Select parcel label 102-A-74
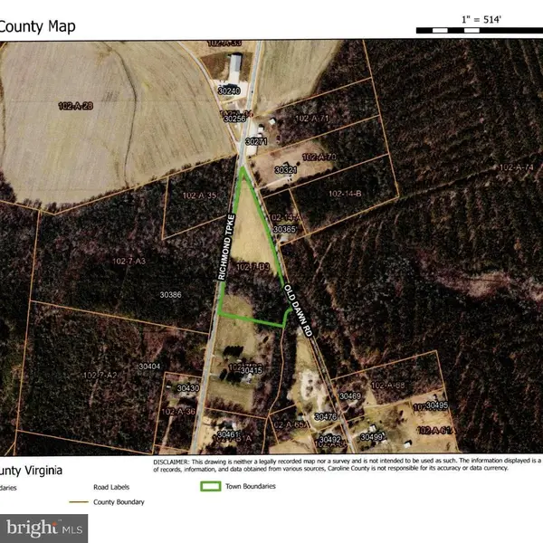This screenshot has width=543, height=543. (x=519, y=168)
